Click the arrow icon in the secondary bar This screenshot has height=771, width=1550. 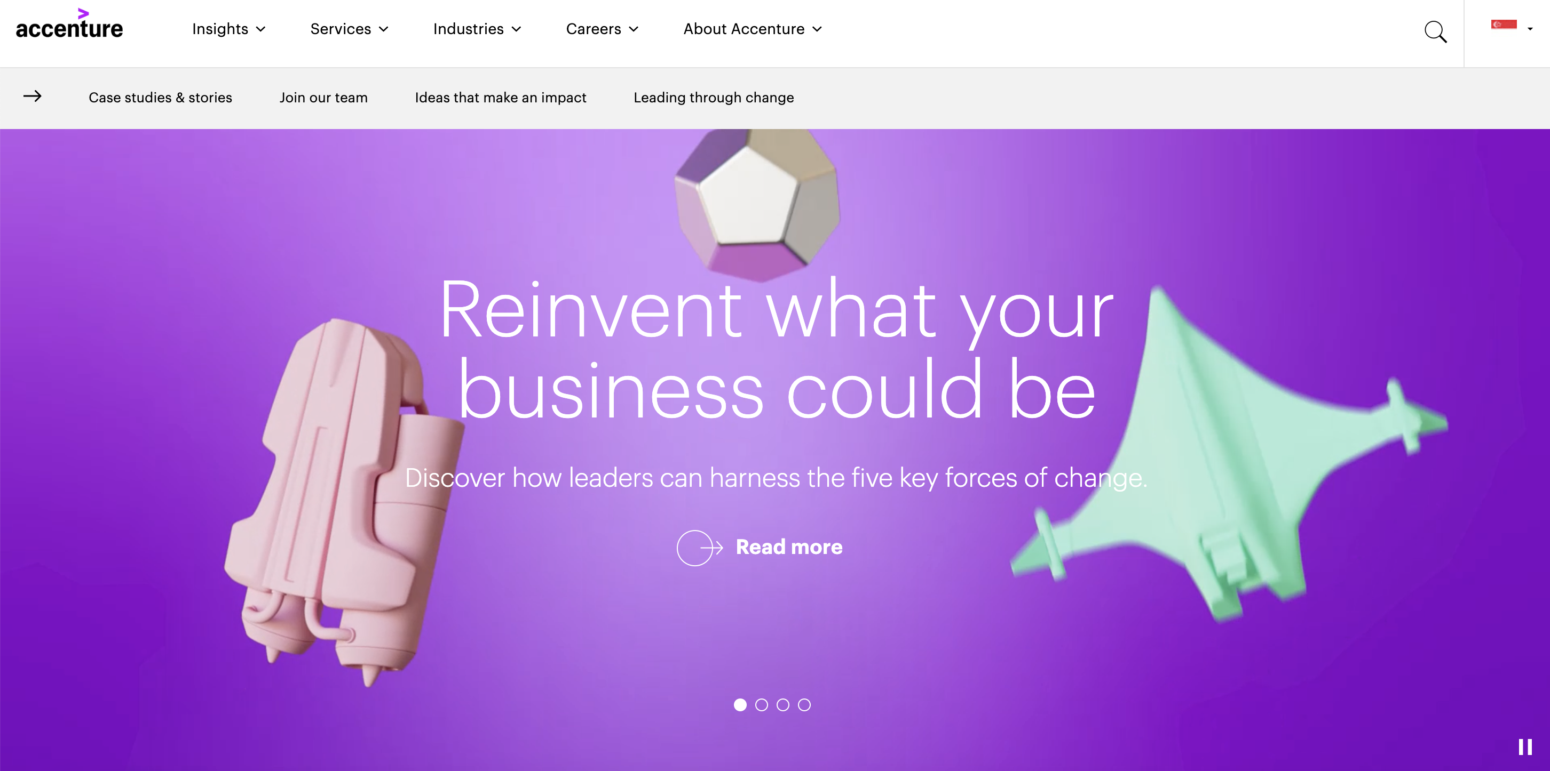click(x=33, y=96)
